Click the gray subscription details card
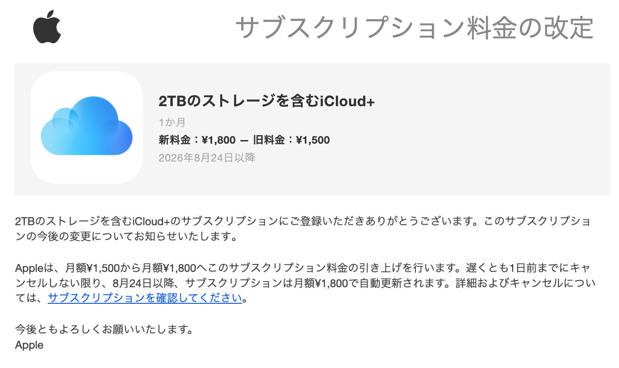This screenshot has height=368, width=619. [312, 129]
